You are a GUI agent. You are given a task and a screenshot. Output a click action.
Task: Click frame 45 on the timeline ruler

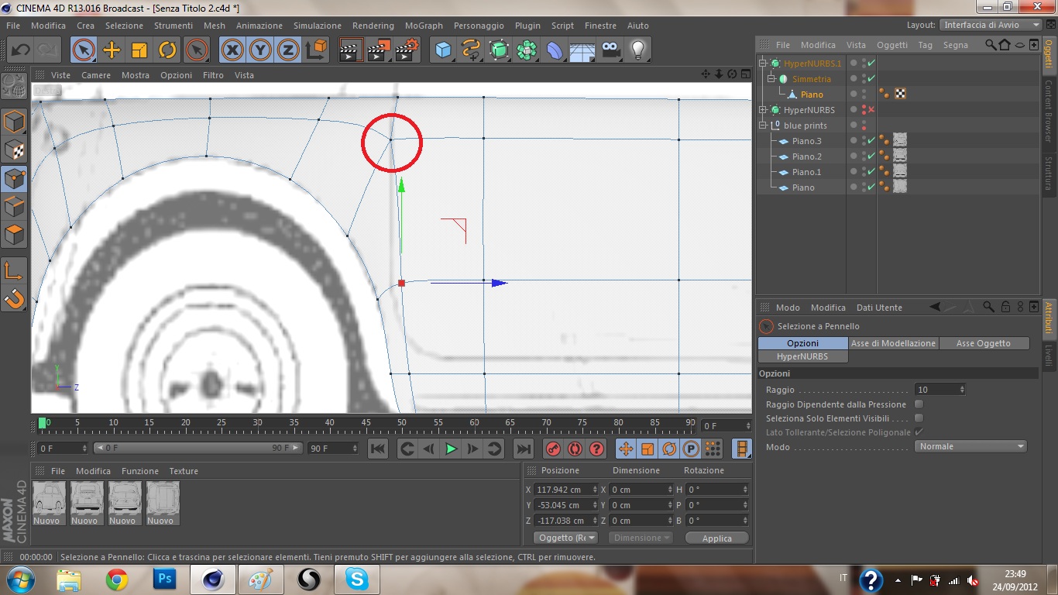[365, 423]
